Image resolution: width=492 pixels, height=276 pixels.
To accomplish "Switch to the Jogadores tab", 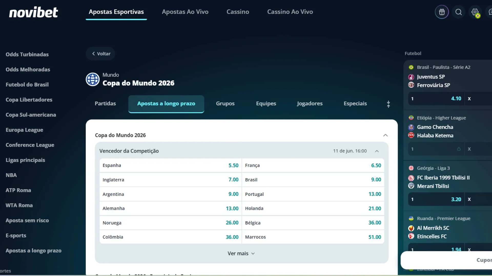I will (310, 103).
